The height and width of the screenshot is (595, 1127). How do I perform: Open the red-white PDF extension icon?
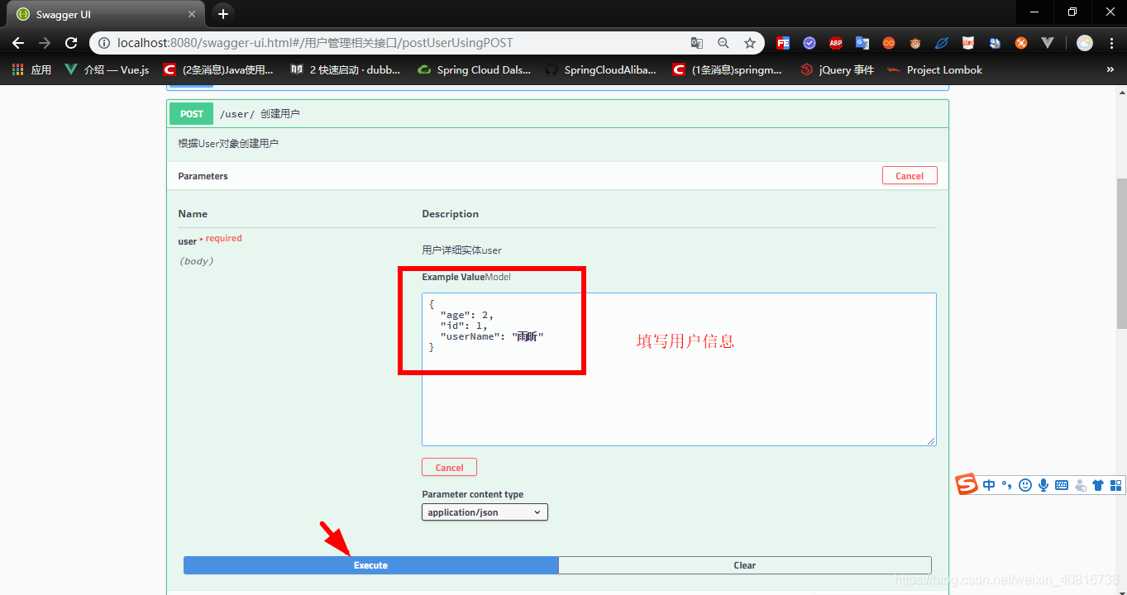(x=968, y=43)
